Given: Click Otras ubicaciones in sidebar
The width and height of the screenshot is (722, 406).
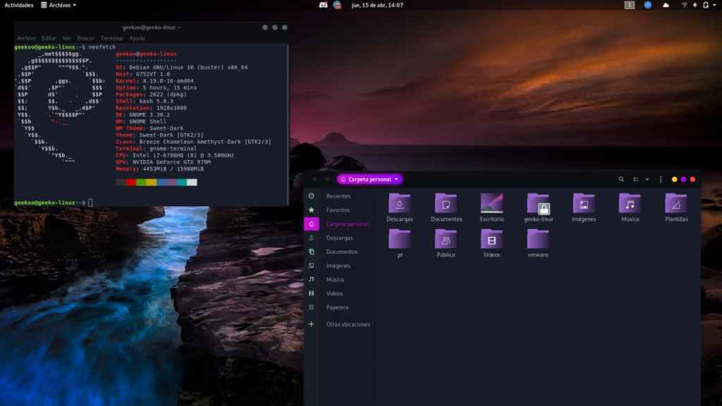Looking at the screenshot, I should [x=348, y=324].
